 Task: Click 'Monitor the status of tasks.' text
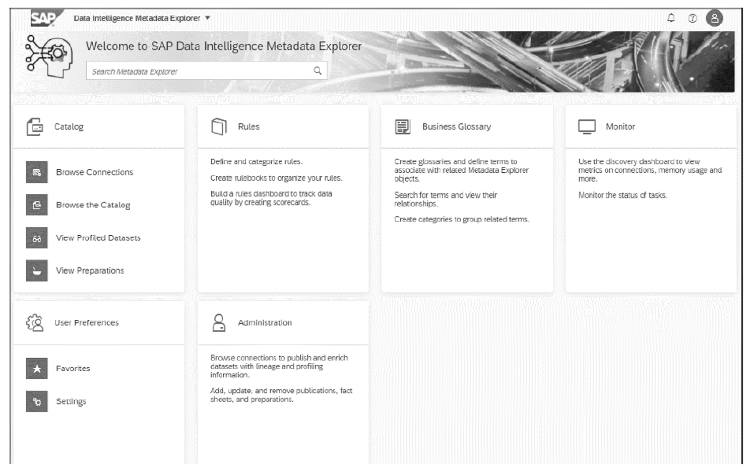coord(622,195)
